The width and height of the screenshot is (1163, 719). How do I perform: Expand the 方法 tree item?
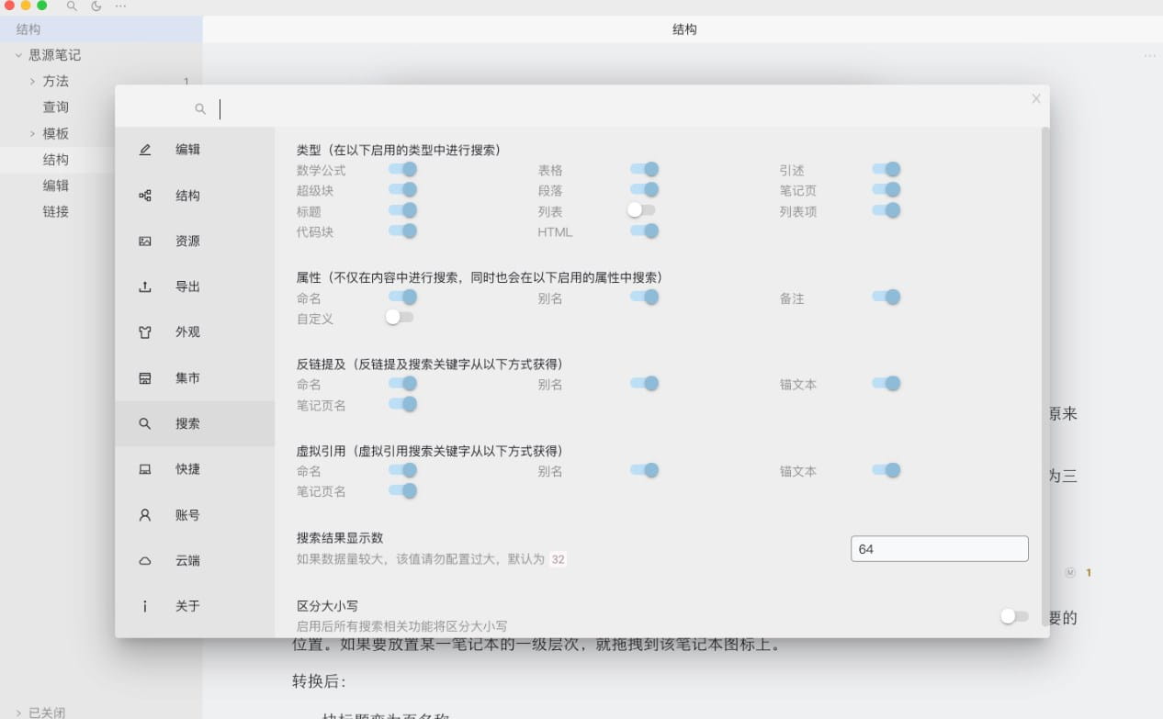tap(33, 81)
